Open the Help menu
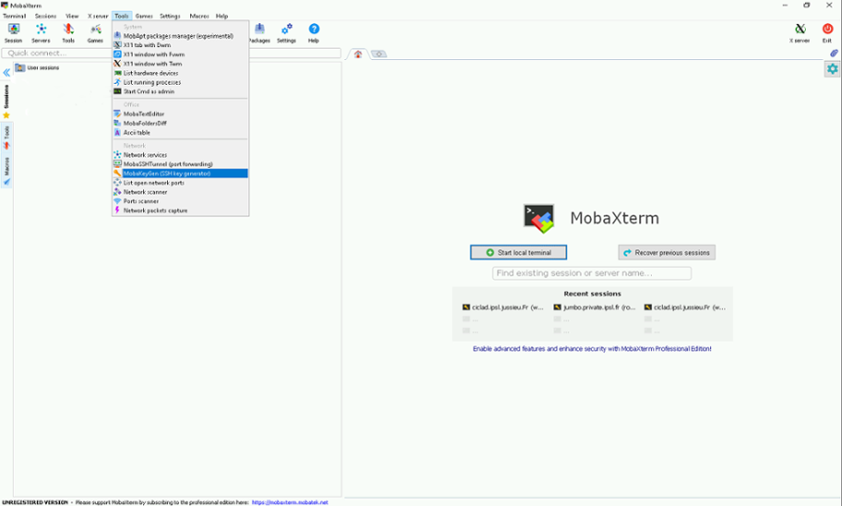The height and width of the screenshot is (506, 842). [221, 16]
